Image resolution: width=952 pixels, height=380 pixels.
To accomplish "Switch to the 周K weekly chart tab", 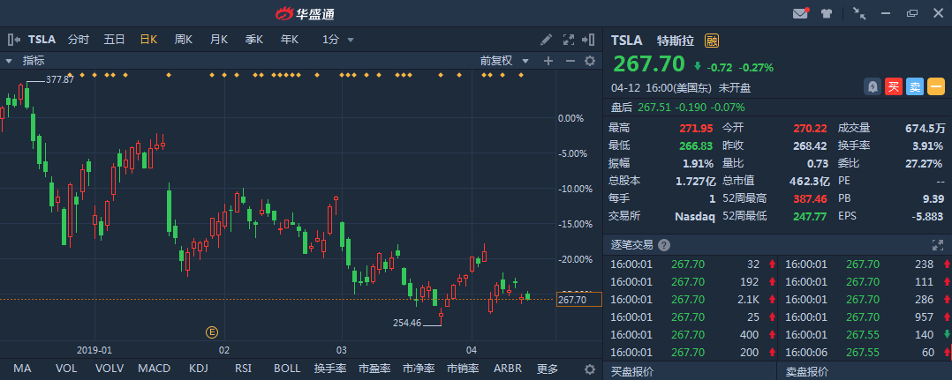I will pyautogui.click(x=184, y=40).
